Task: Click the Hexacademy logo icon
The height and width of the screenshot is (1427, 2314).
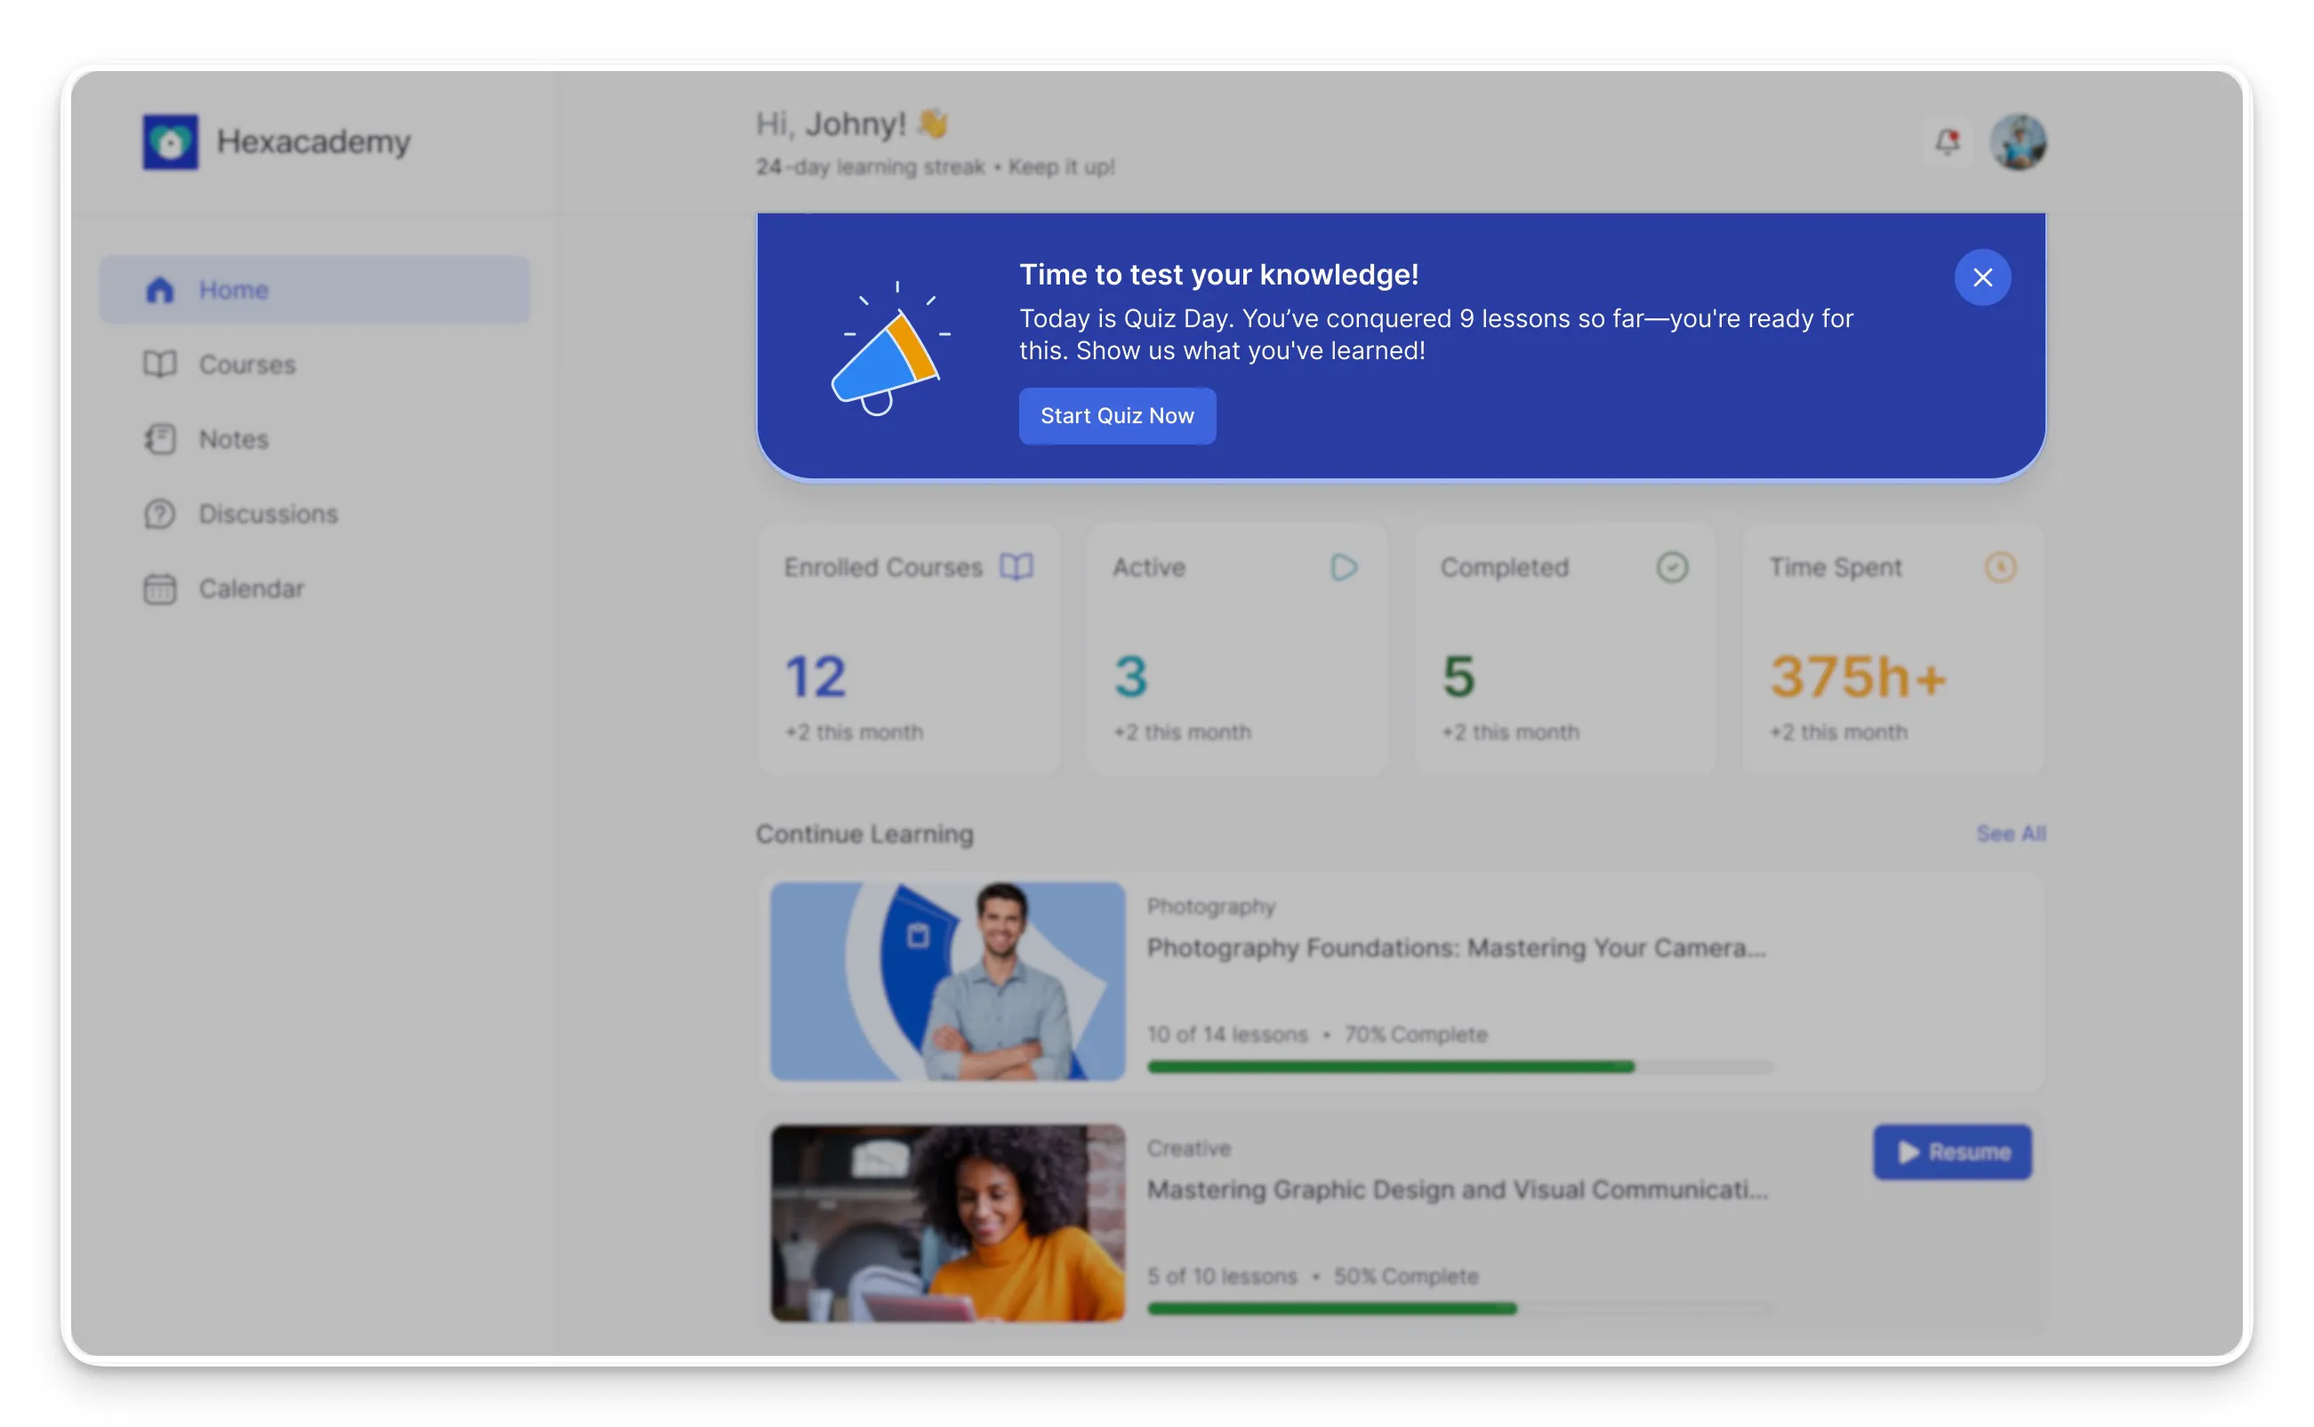Action: [170, 141]
